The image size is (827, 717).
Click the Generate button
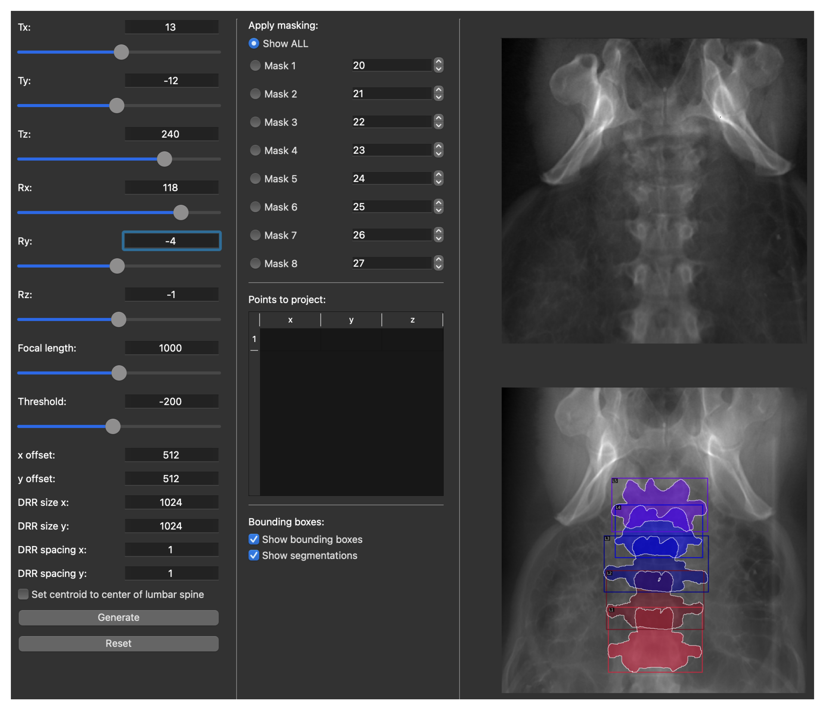pos(118,617)
